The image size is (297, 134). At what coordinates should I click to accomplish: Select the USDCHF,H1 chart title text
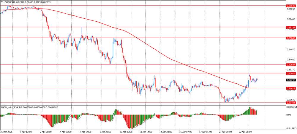[x=10, y=2]
